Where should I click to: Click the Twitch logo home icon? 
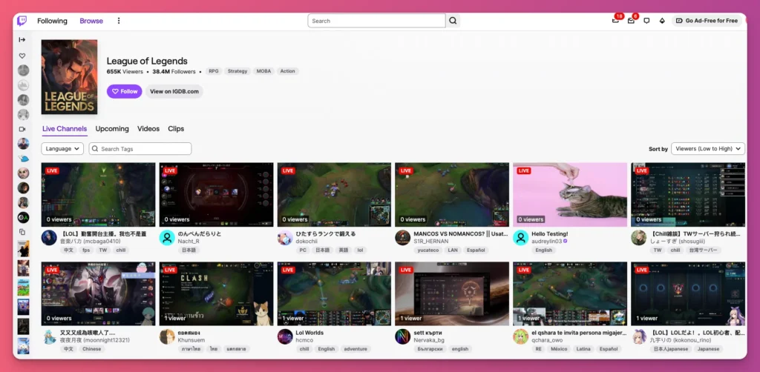(x=22, y=21)
